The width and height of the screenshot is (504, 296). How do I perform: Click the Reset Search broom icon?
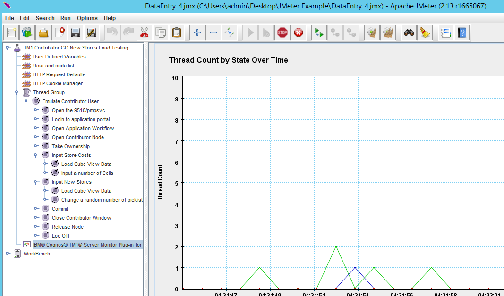coord(425,33)
